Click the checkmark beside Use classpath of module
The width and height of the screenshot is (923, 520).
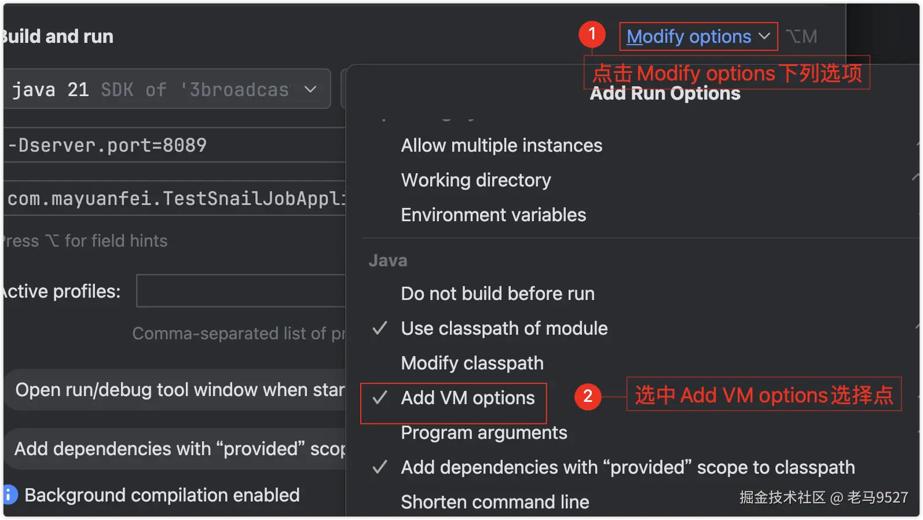(x=380, y=328)
